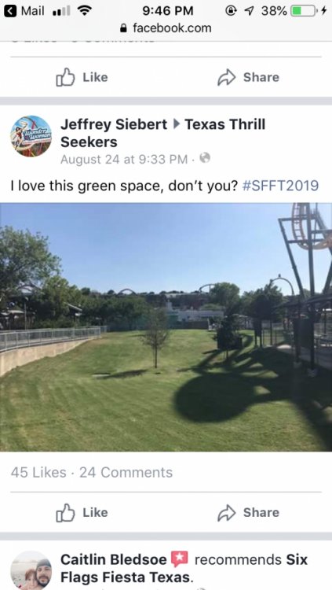Tap Share arrow icon under green space photo
Screen dimensions: 332x590
pos(227,512)
